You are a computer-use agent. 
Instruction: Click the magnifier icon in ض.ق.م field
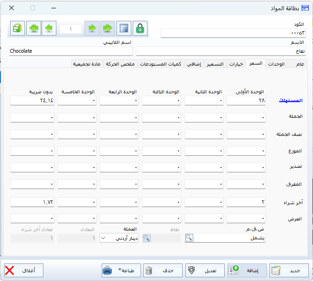click(189, 238)
